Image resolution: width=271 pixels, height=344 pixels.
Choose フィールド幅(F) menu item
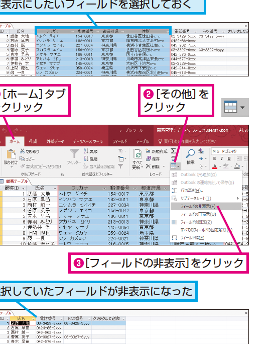pyautogui.click(x=206, y=238)
